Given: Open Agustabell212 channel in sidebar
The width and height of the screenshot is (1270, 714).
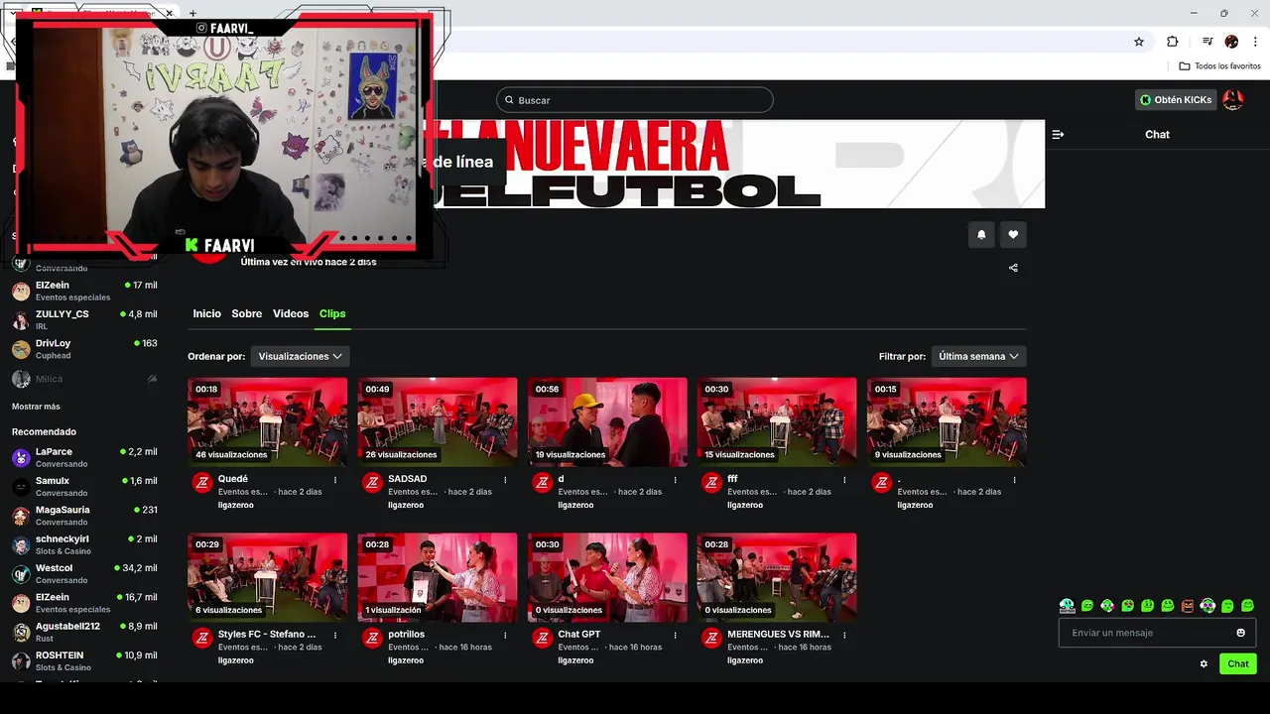Looking at the screenshot, I should [84, 632].
